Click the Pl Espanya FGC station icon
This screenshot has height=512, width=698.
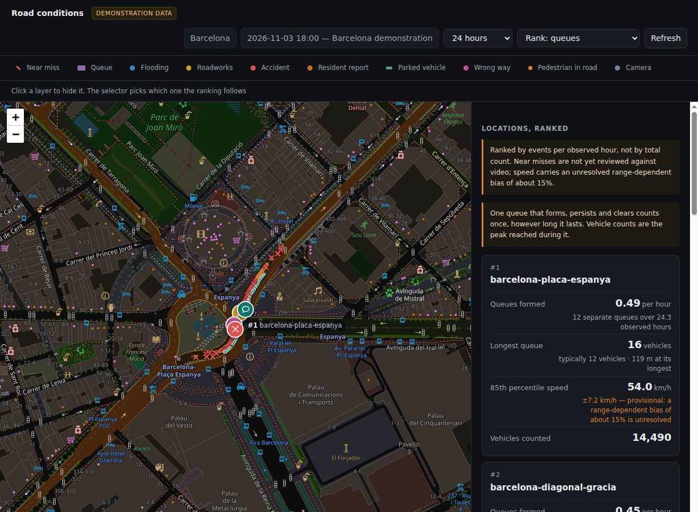[102, 410]
